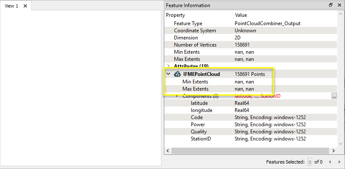Click the horizontal scrollbar left arrow
This screenshot has height=169, width=345.
(168, 151)
